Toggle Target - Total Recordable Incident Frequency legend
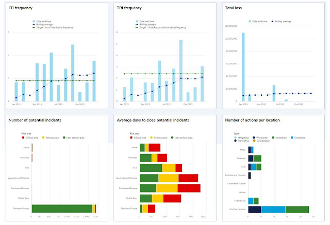The width and height of the screenshot is (330, 225). [x=161, y=27]
